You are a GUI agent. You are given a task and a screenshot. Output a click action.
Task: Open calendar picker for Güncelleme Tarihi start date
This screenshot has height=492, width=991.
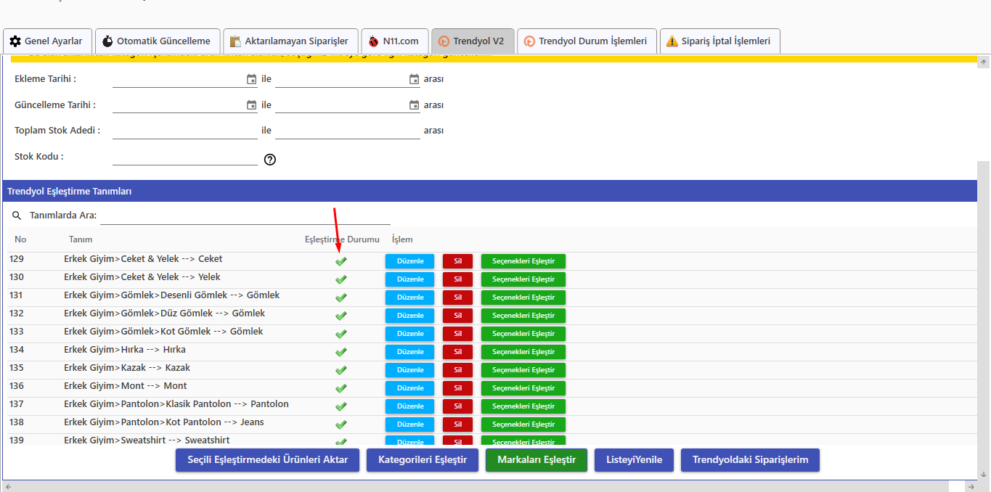click(252, 105)
